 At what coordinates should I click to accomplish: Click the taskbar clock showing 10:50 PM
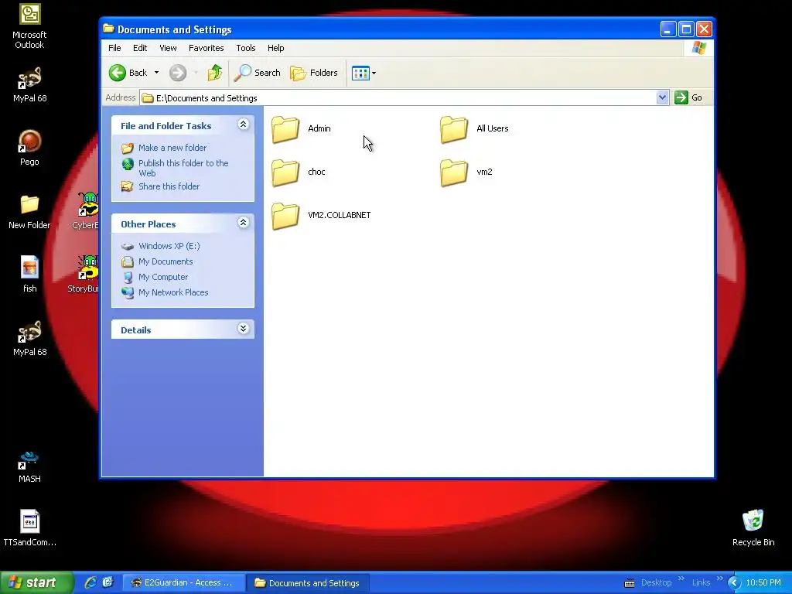tap(763, 583)
